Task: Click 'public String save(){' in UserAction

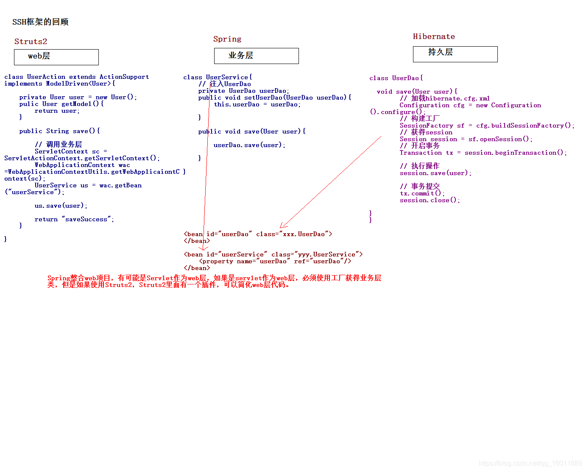Action: coord(60,131)
